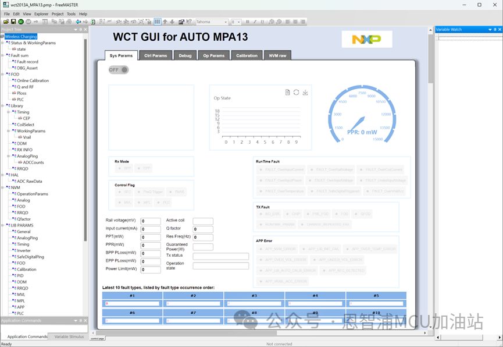The height and width of the screenshot is (347, 503).
Task: Click the main page vertical scrollbar
Action: click(x=430, y=58)
